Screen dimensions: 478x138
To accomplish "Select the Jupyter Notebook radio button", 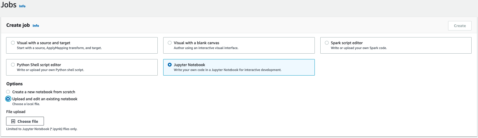I will pyautogui.click(x=170, y=65).
